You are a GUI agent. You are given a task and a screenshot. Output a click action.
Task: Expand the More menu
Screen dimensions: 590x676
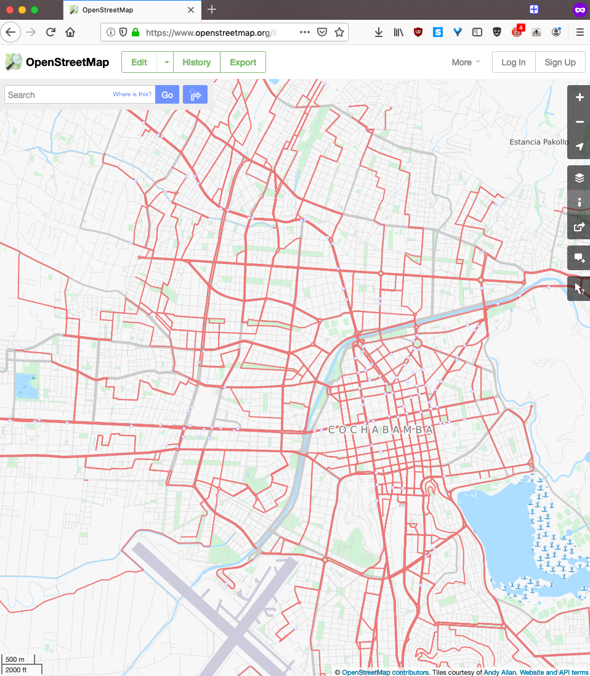466,62
